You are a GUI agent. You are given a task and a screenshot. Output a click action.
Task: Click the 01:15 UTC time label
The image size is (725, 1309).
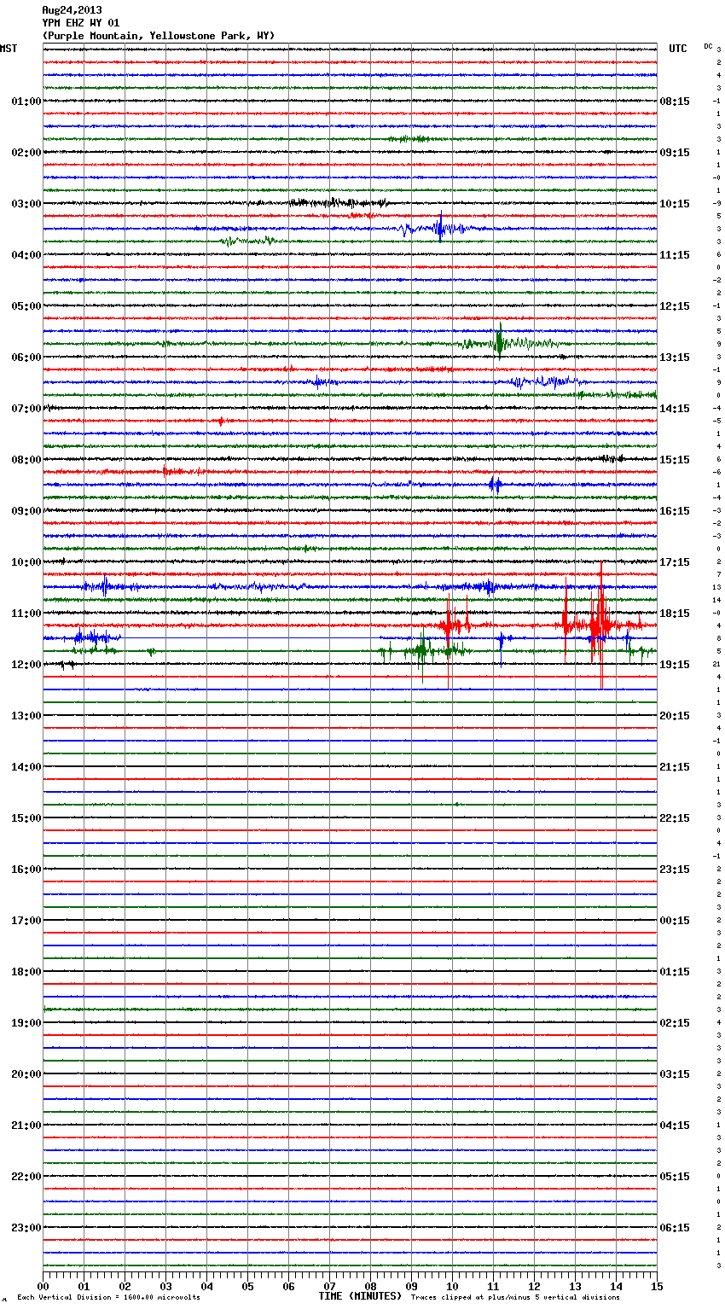tap(675, 972)
